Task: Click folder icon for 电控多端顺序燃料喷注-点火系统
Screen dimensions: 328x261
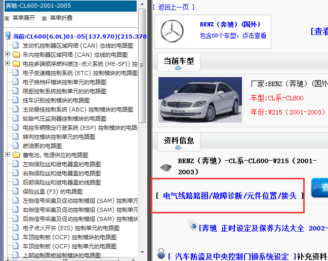Action: coord(16,63)
